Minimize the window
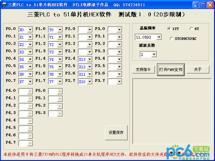The height and width of the screenshot is (161, 215). pyautogui.click(x=196, y=5)
